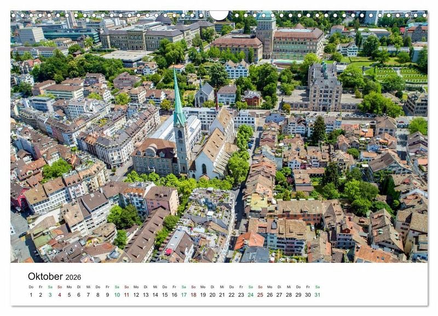Screen dimensions: 438x316
Task: Click the white church nave roof
Action: click(212, 144)
